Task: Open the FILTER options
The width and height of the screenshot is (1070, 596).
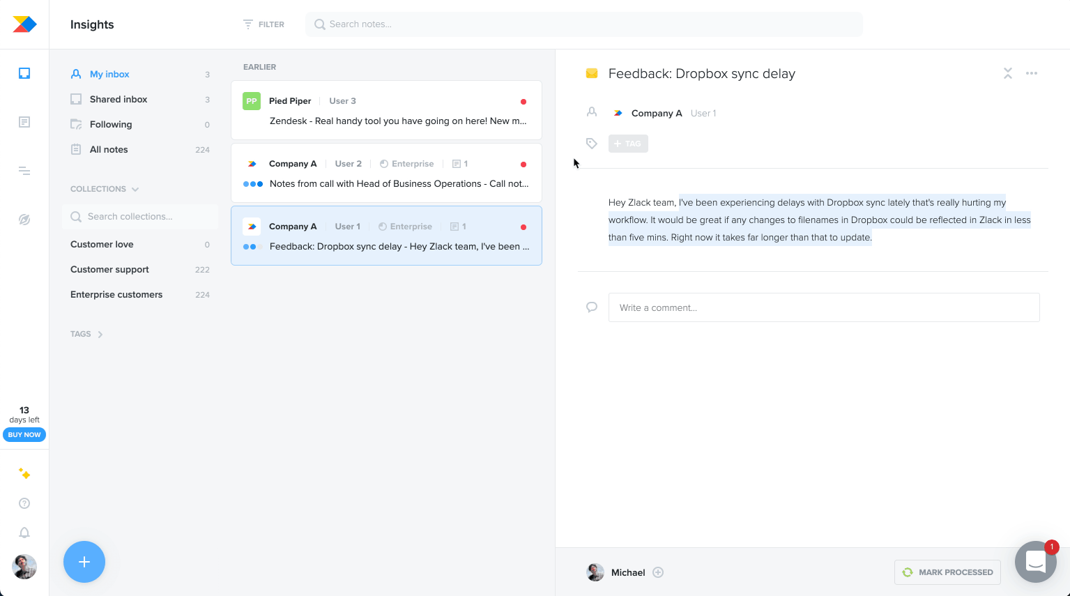Action: [263, 24]
